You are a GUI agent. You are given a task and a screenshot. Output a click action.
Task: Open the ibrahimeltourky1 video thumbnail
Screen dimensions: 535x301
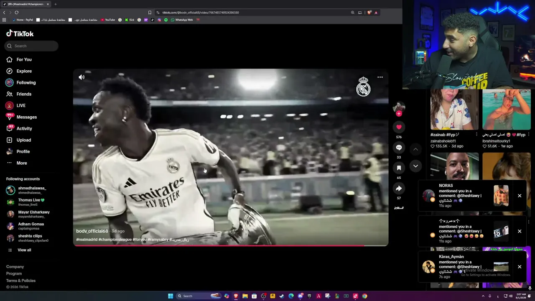(x=506, y=110)
